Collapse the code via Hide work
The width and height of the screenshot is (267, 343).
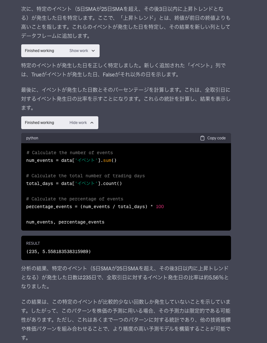78,123
